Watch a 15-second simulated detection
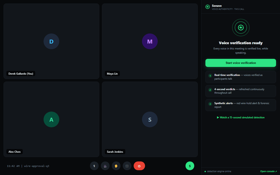This screenshot has width=280, height=175. click(241, 117)
